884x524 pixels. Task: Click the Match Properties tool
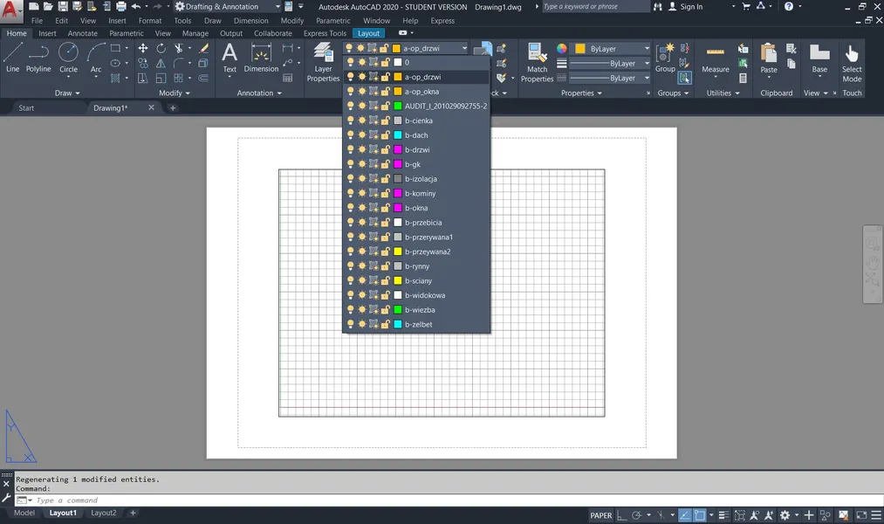537,61
